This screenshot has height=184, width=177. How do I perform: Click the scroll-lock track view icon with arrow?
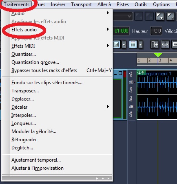point(154,44)
